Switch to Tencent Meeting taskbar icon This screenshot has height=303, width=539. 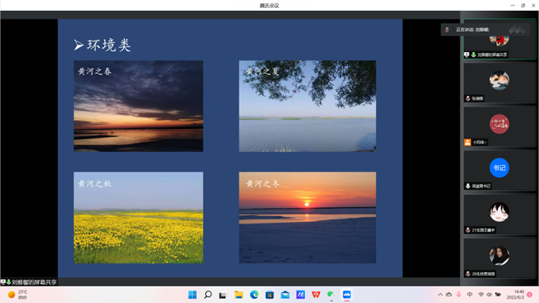click(347, 294)
